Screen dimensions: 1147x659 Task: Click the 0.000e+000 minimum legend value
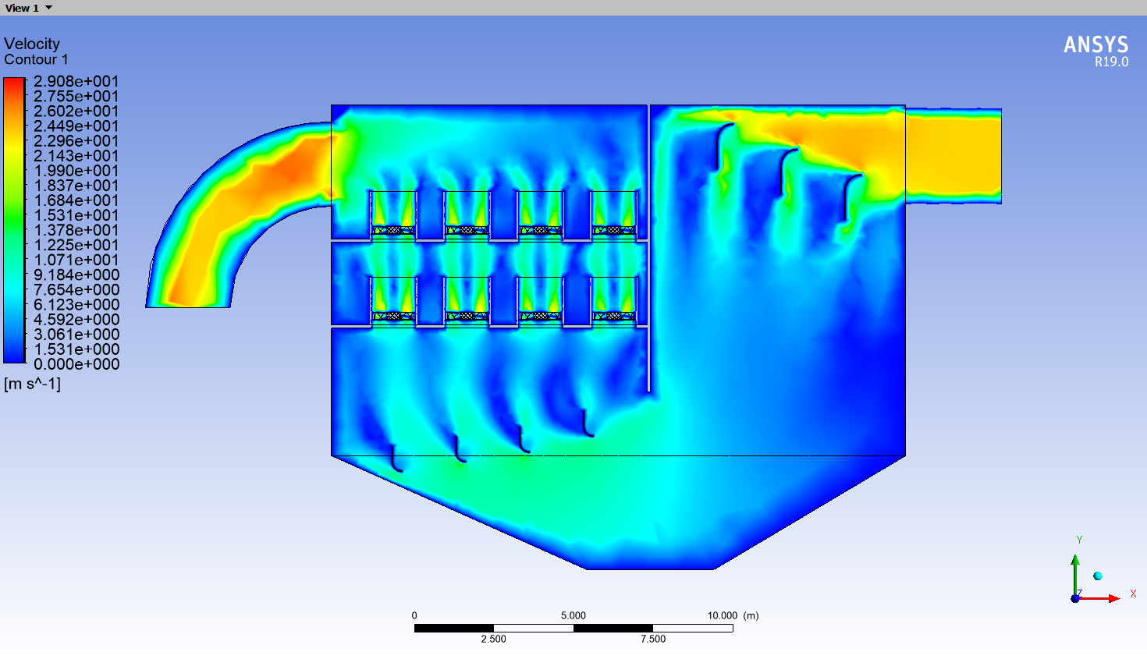(x=76, y=364)
